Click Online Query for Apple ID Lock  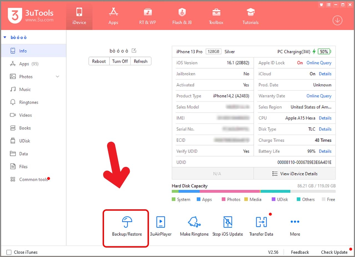click(x=319, y=63)
